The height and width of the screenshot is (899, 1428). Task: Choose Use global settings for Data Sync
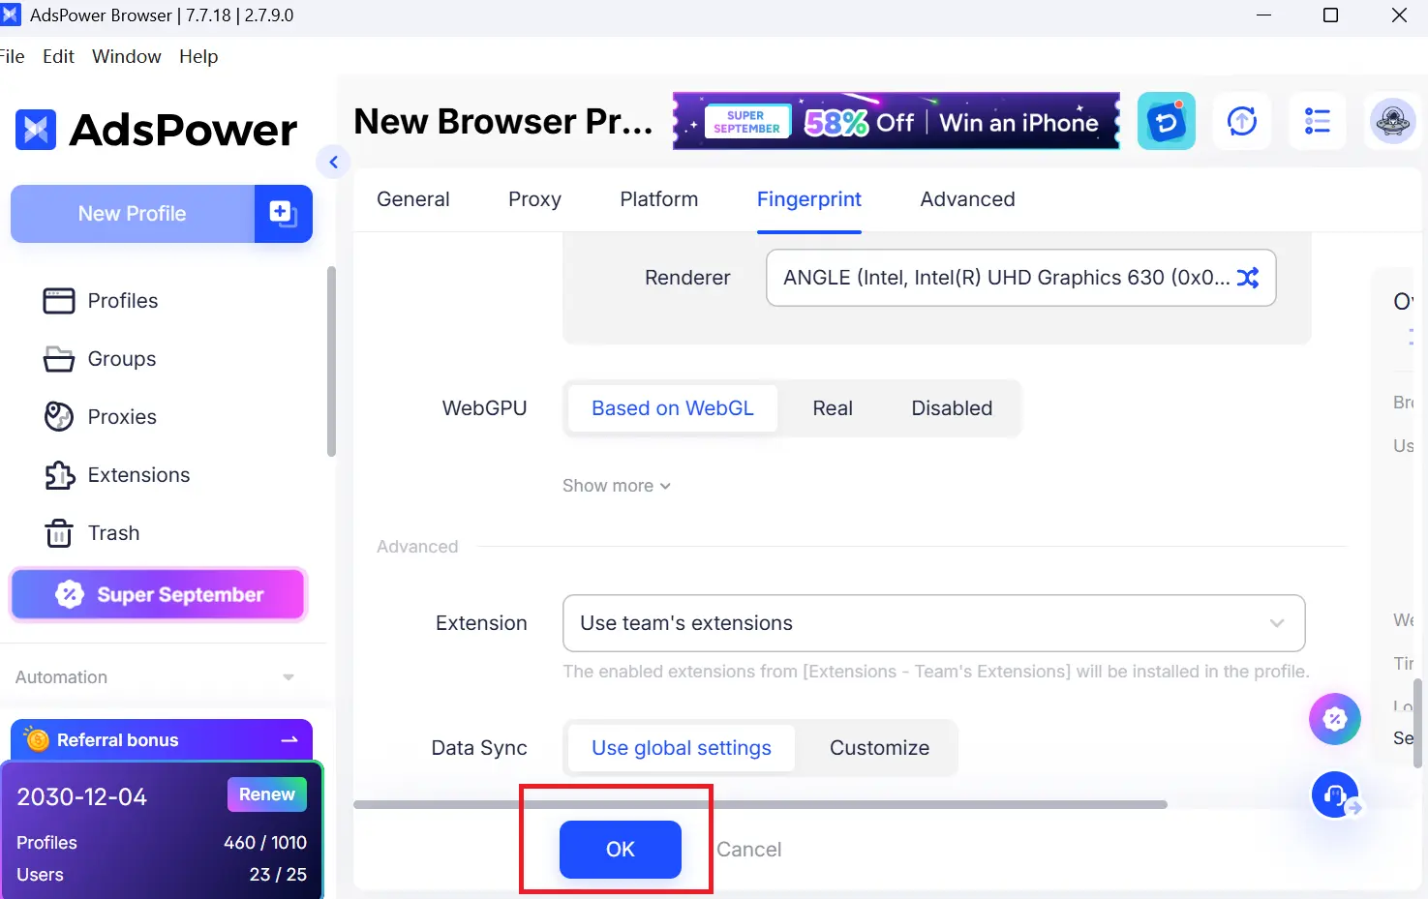[x=682, y=748]
